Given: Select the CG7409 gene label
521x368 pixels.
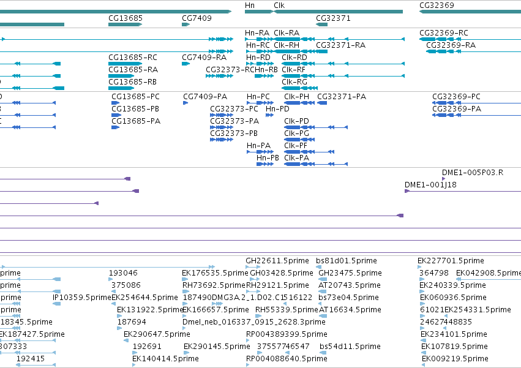Looking at the screenshot, I should coord(197,18).
